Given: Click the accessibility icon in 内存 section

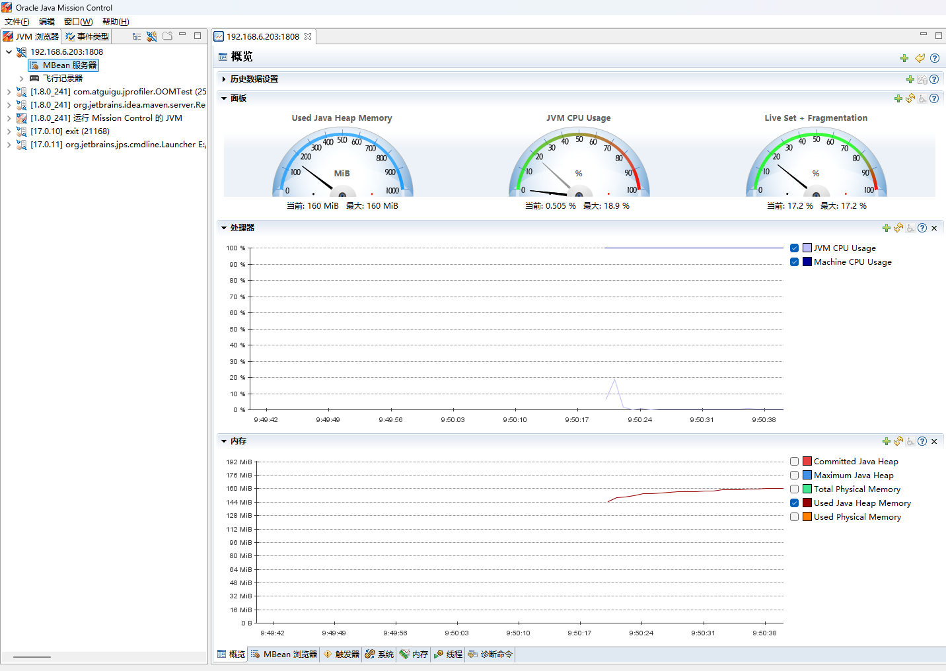Looking at the screenshot, I should (x=910, y=441).
